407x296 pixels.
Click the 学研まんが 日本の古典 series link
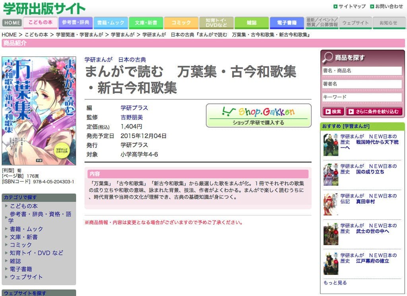(115, 60)
